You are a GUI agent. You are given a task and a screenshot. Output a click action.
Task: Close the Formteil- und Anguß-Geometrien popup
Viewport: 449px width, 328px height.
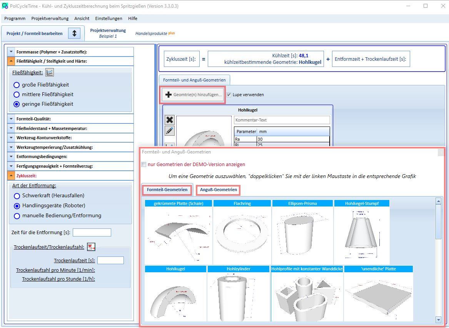(441, 153)
